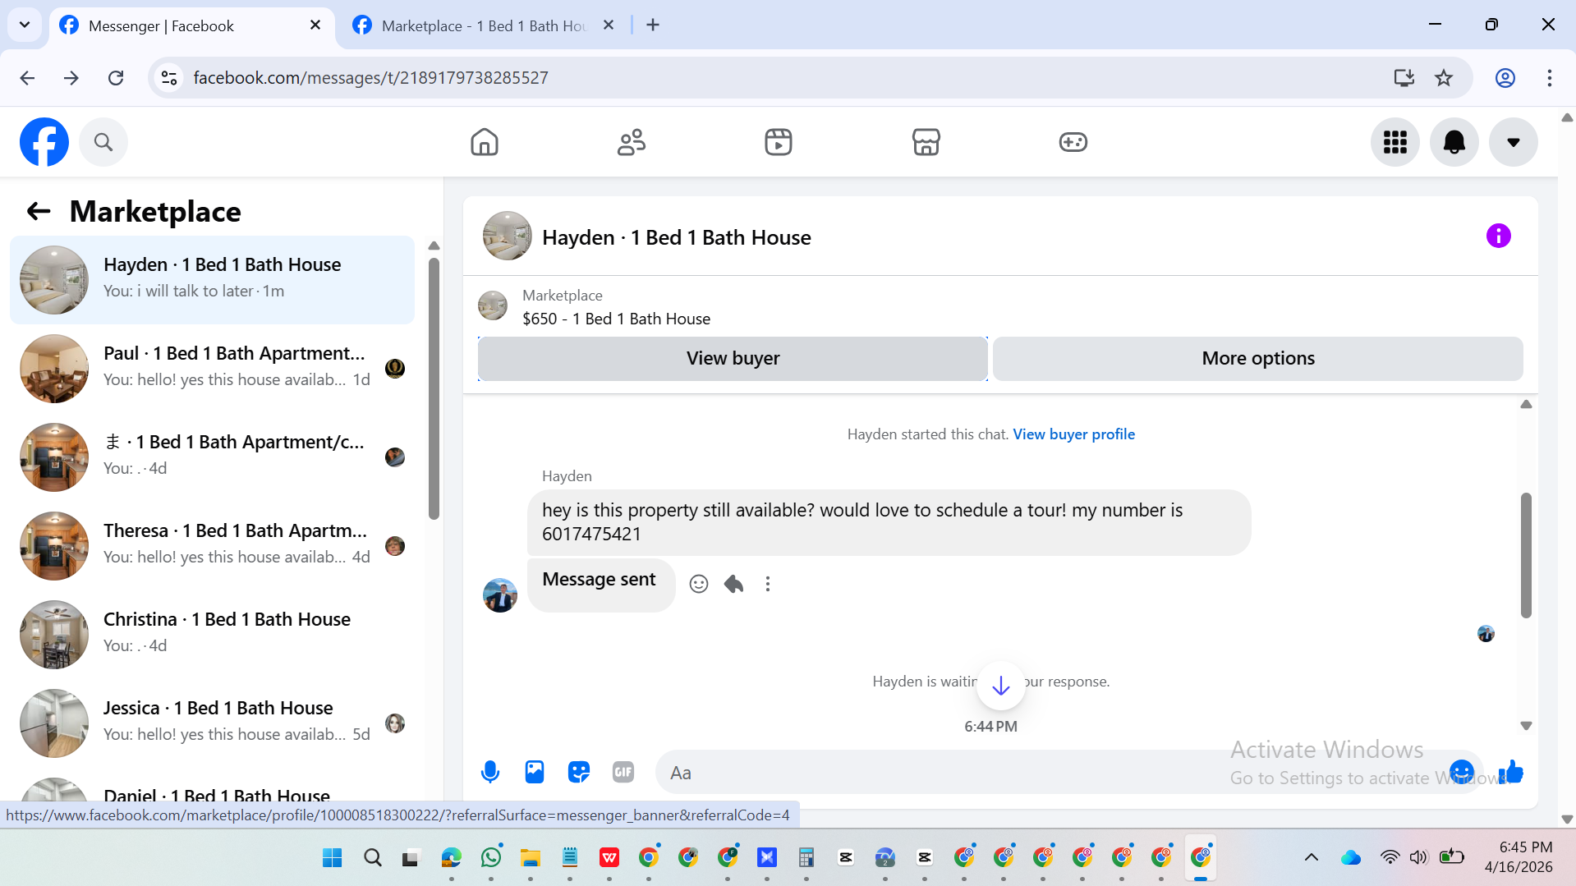This screenshot has height=886, width=1576.
Task: Open Jessica 1 Bed 1 Bath House chat
Action: (x=212, y=723)
